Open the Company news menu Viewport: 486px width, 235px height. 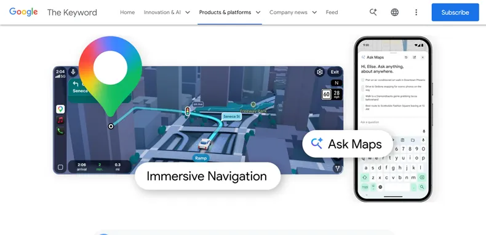tap(289, 12)
